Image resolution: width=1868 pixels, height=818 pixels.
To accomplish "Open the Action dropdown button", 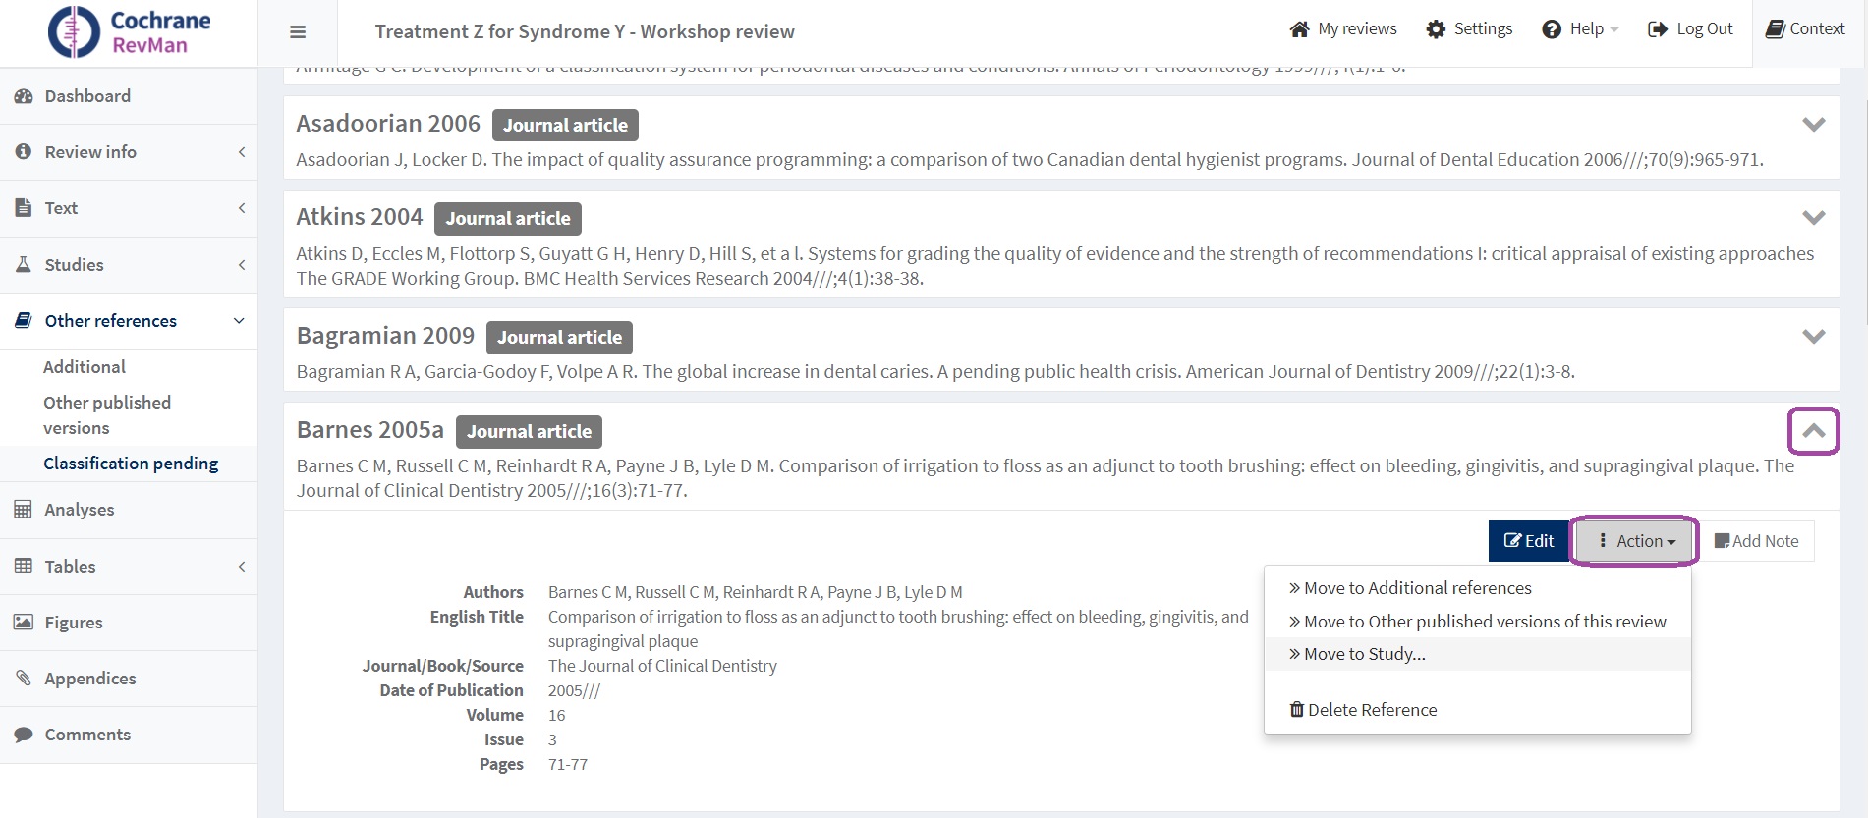I will [x=1636, y=541].
